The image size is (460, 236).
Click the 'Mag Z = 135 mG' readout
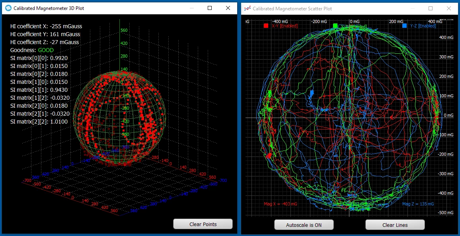click(x=418, y=204)
